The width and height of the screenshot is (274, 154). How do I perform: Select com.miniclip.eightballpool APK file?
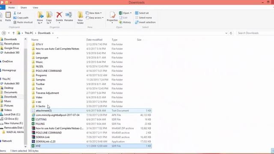point(91,115)
